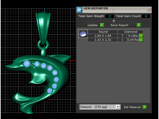Click the Total Gem Count value 8
The height and width of the screenshot is (119, 159).
[x=146, y=16]
